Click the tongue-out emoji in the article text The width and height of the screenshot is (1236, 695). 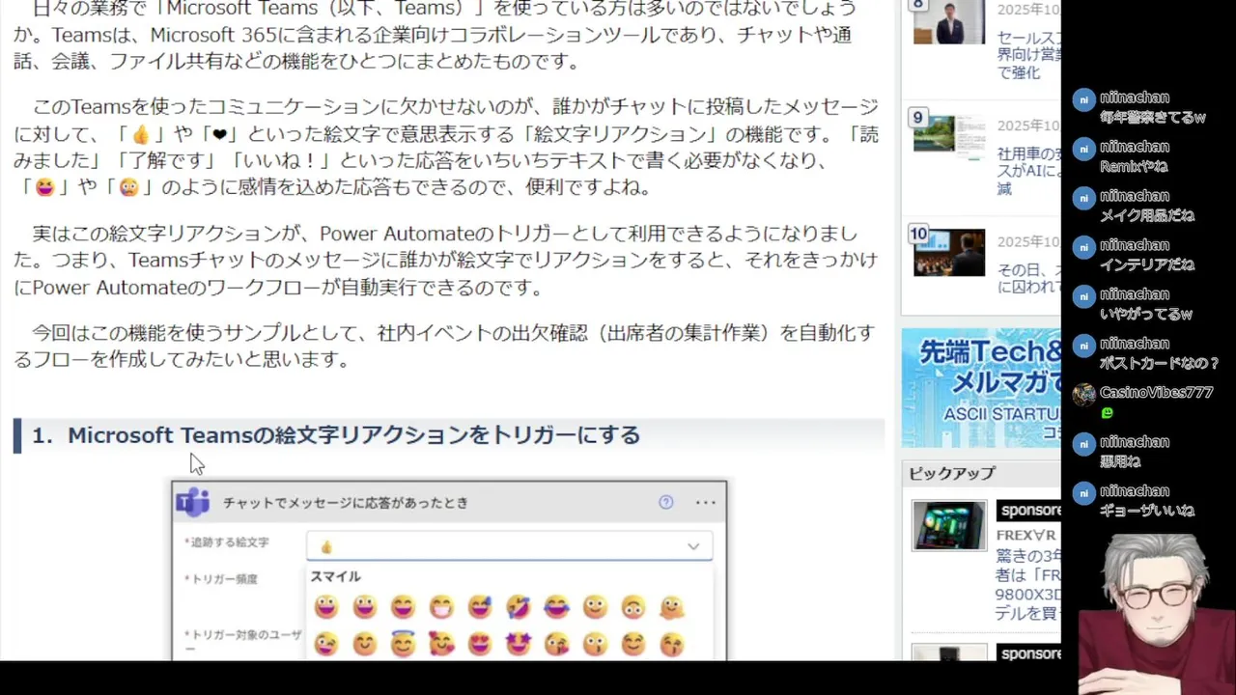(44, 187)
